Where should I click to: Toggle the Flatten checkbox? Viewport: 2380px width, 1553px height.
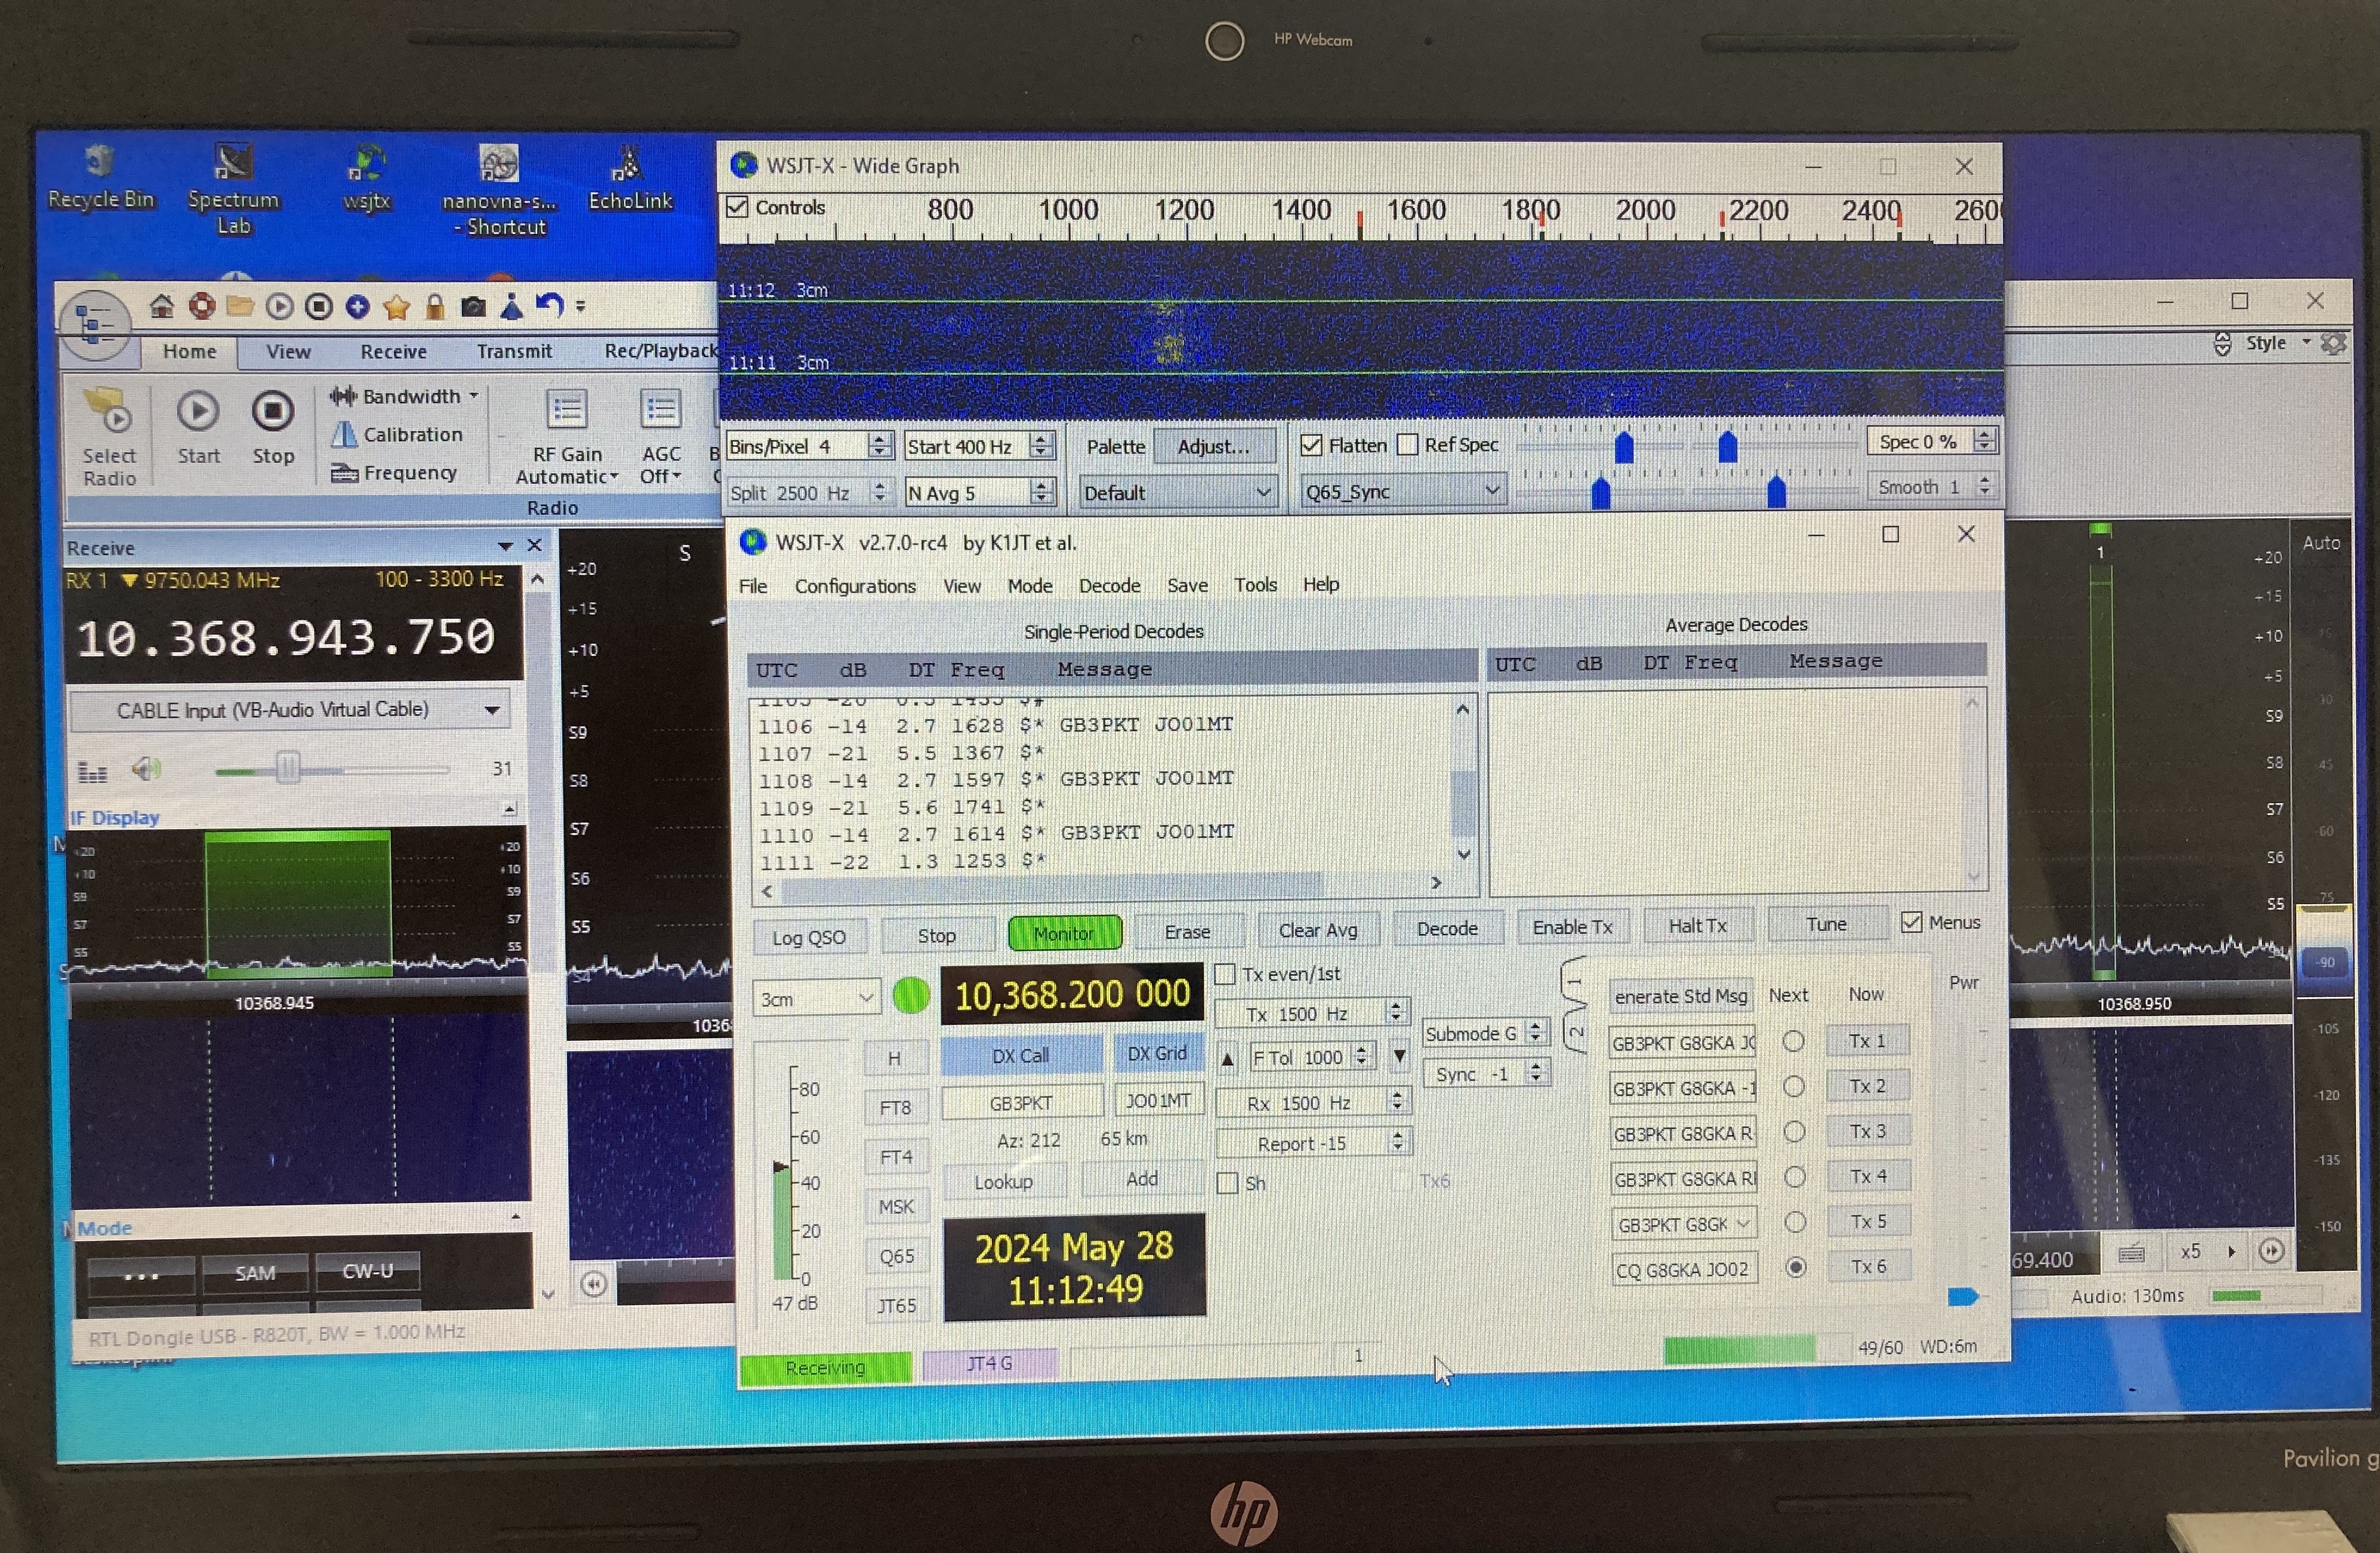pyautogui.click(x=1311, y=445)
